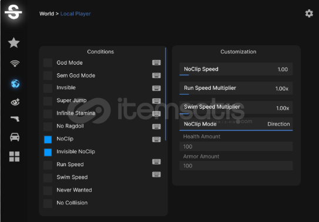Tick the Invsible checkbox
The height and width of the screenshot is (222, 319).
click(48, 89)
